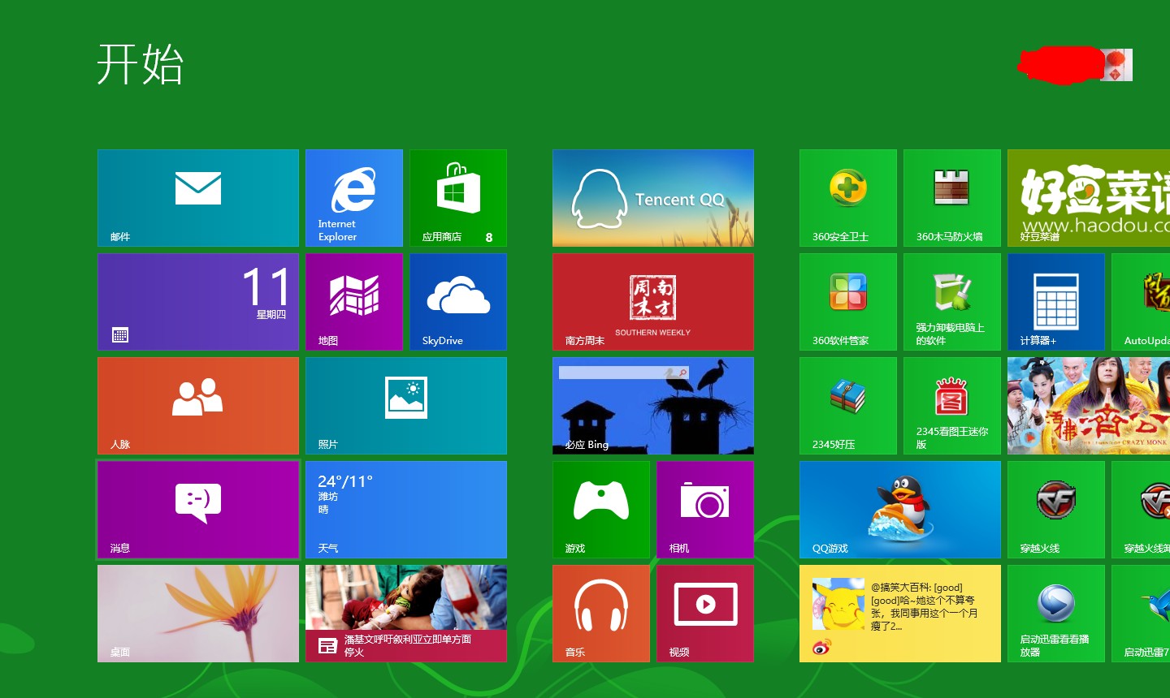Launch the 穿越火线 game tile

[x=1056, y=510]
